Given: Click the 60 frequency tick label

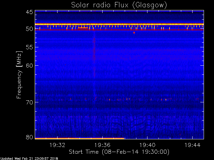Looking at the screenshot, I should [29, 66].
